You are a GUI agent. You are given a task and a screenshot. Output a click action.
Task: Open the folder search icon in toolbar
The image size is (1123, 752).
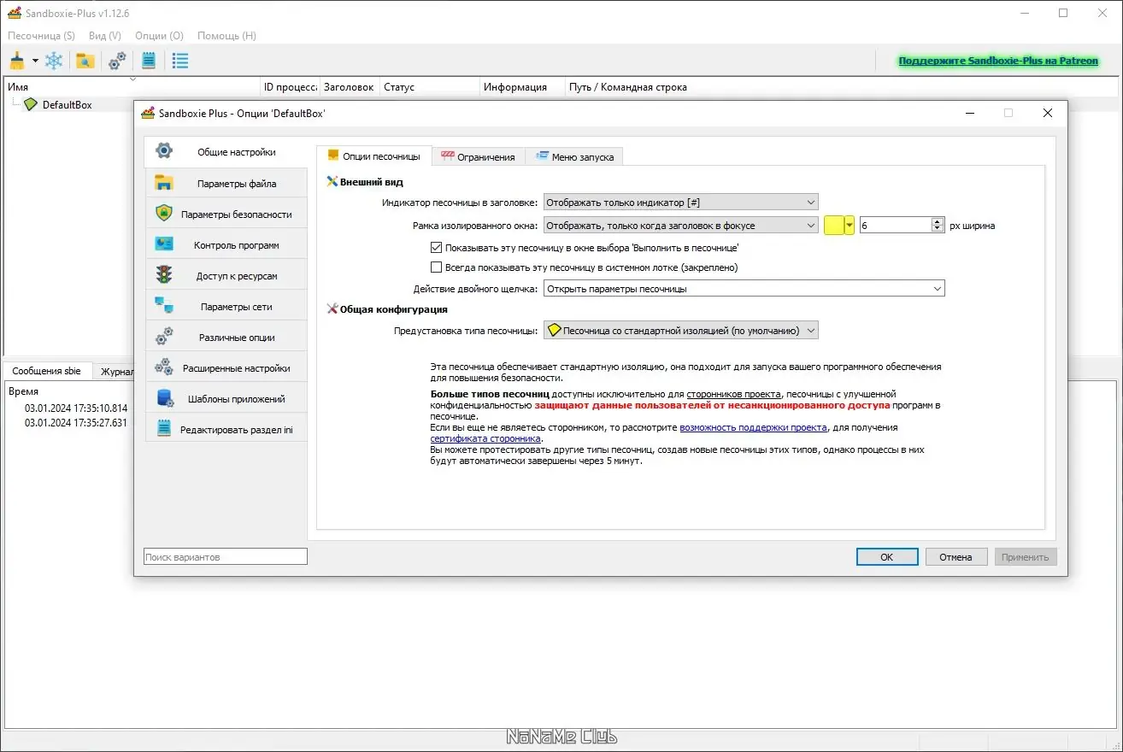point(85,61)
